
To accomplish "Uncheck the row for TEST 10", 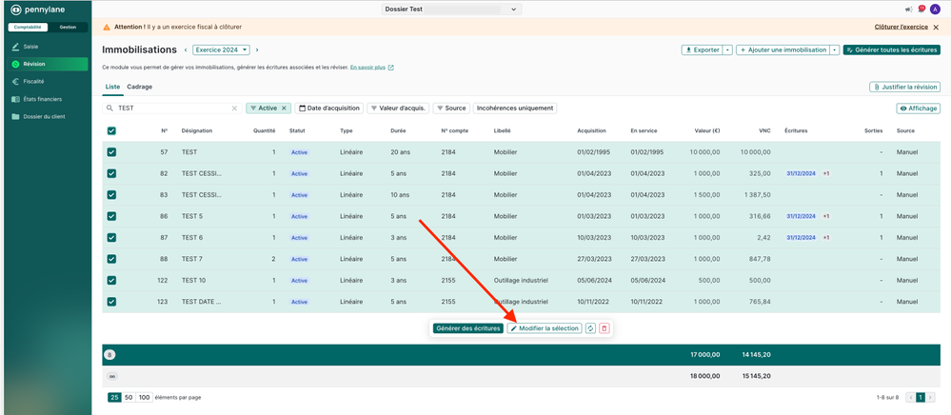I will coord(111,280).
